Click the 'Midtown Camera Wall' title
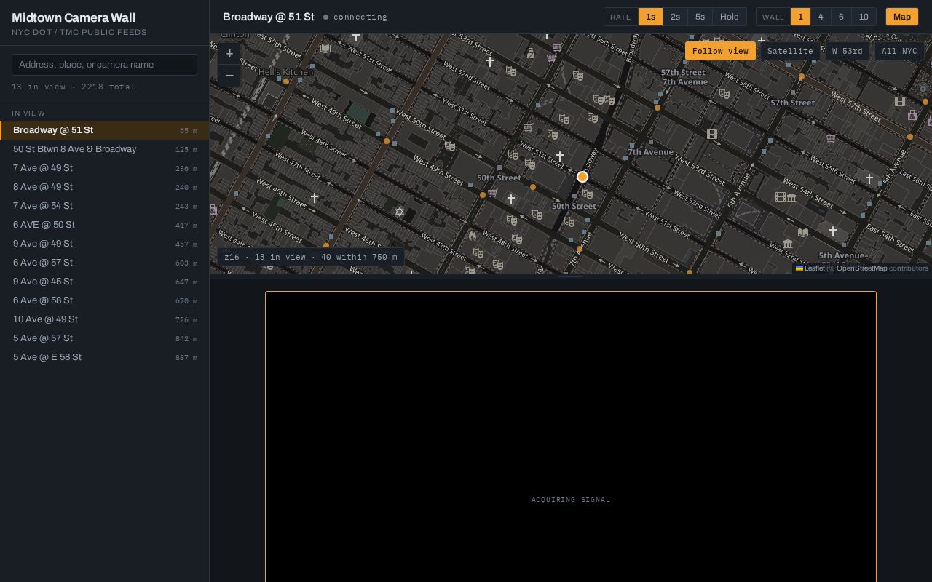Viewport: 932px width, 582px height. click(74, 17)
